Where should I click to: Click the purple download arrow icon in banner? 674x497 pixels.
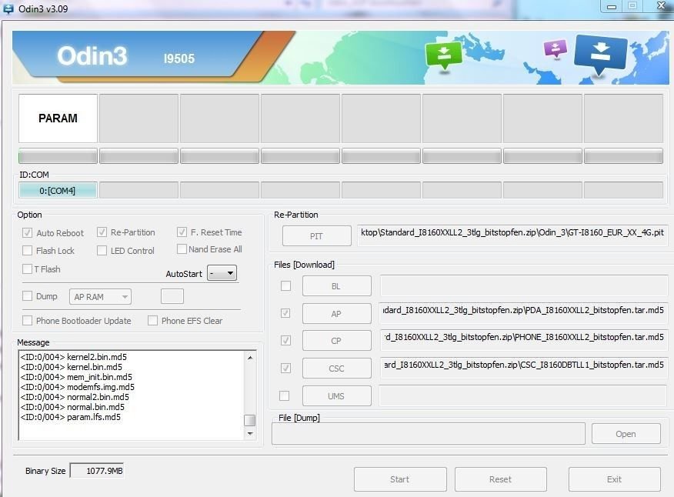[556, 48]
